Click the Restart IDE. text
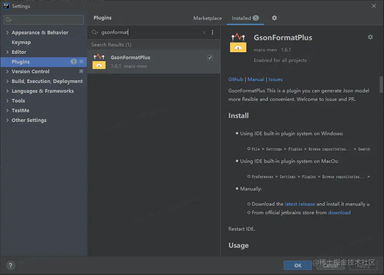Viewport: 384px width, 275px height. (x=242, y=229)
